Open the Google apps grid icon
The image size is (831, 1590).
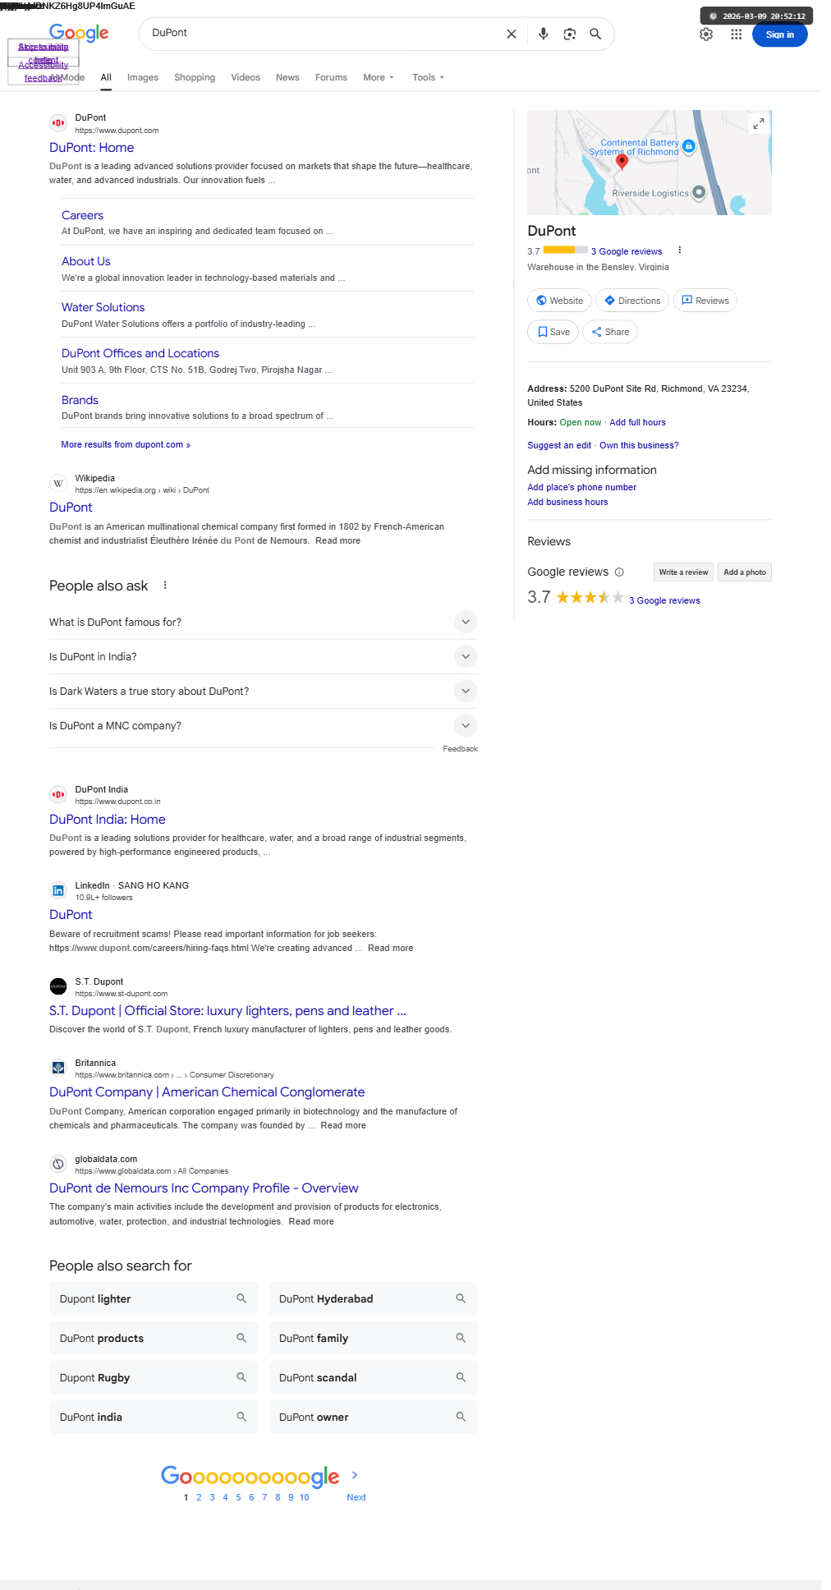click(x=736, y=34)
